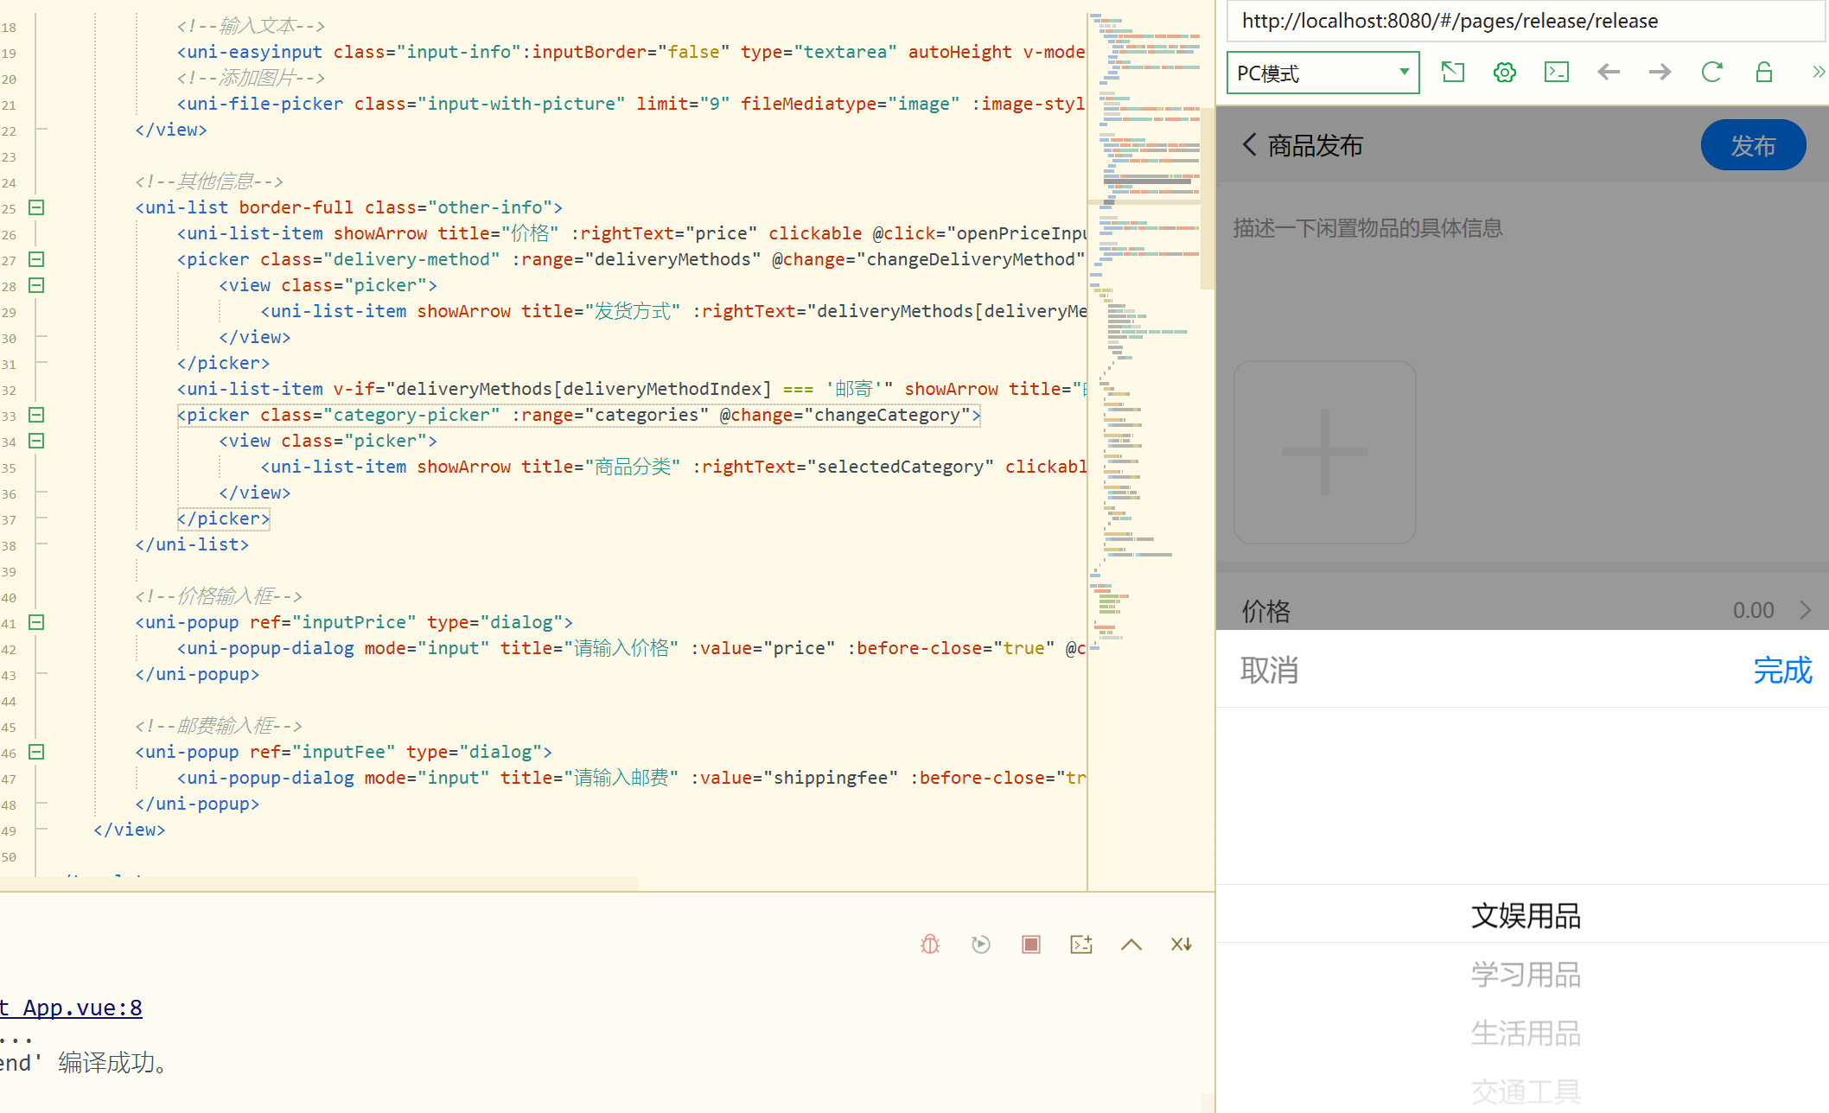Click the rerun icon in console toolbar

(x=980, y=944)
